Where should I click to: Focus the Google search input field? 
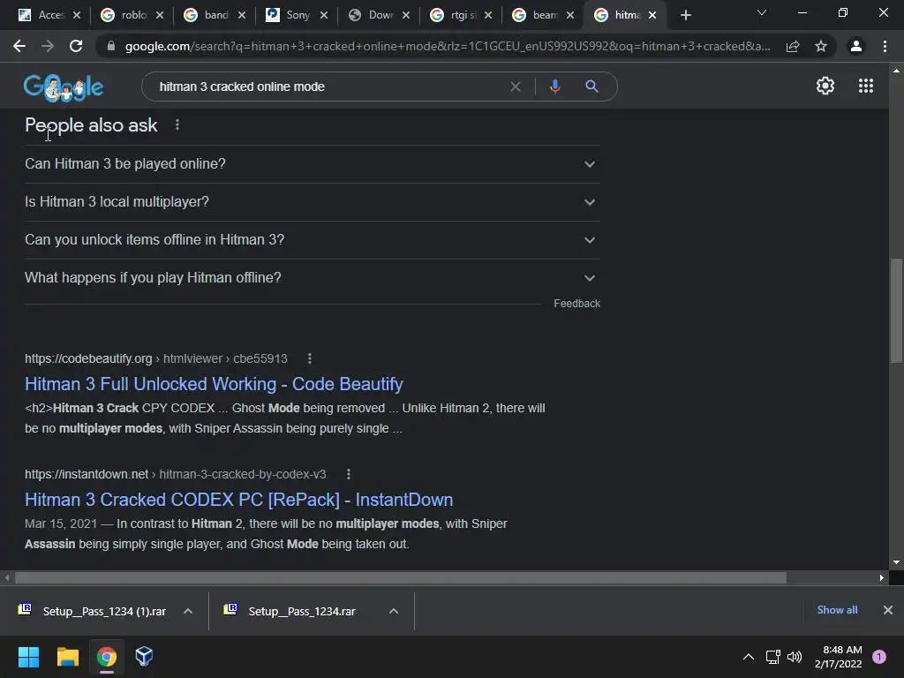point(328,87)
